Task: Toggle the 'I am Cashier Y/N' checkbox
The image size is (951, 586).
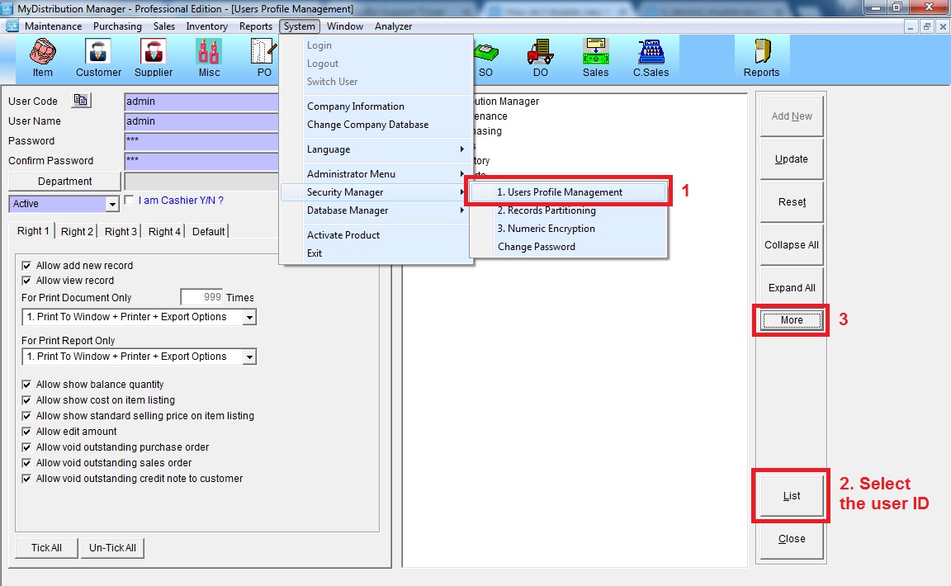Action: pyautogui.click(x=129, y=200)
